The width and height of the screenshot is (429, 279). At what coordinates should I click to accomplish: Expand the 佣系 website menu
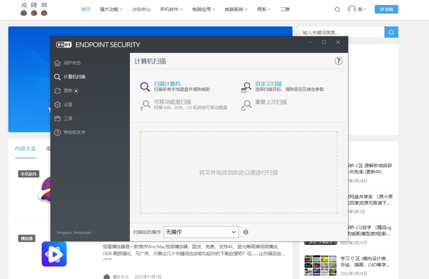click(264, 9)
